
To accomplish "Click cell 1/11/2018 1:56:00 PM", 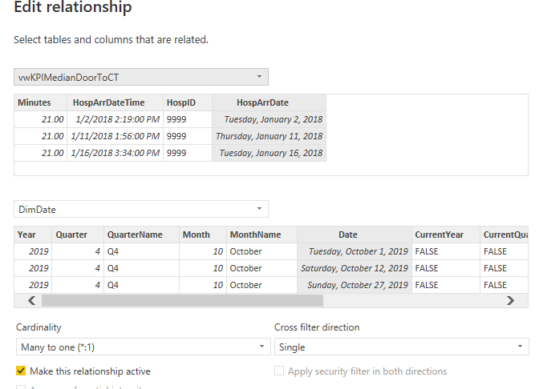I will (x=115, y=136).
